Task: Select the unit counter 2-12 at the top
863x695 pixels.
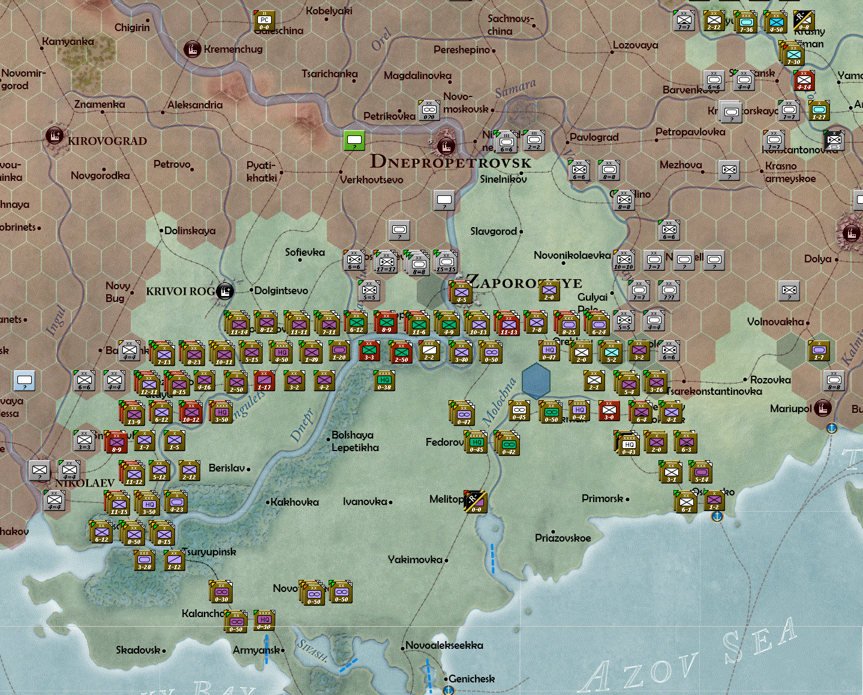Action: tap(714, 21)
